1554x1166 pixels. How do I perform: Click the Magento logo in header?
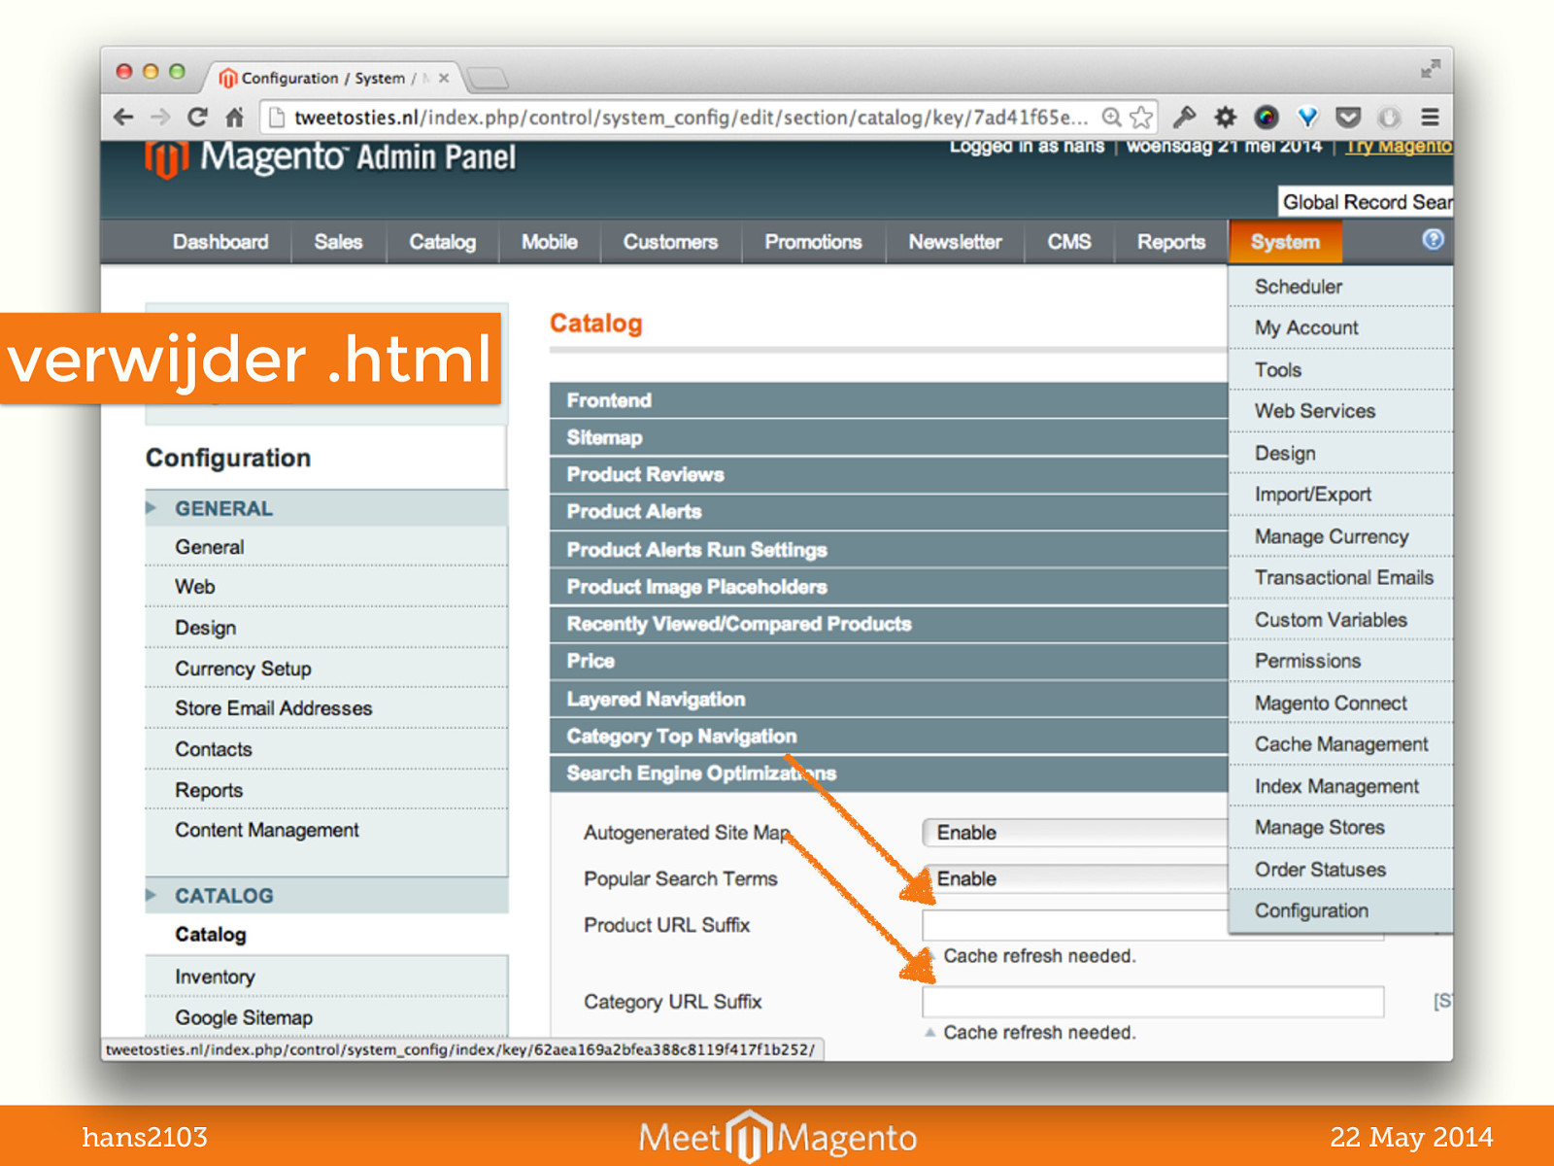click(x=330, y=157)
